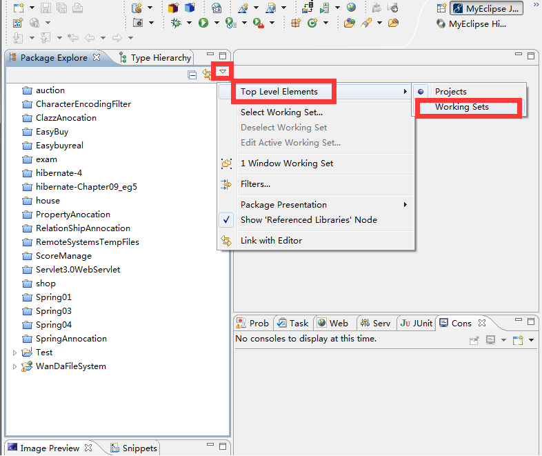Switch to the JUnit tab
542x456 pixels.
click(x=416, y=324)
